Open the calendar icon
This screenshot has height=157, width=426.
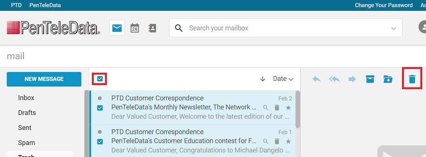135,28
